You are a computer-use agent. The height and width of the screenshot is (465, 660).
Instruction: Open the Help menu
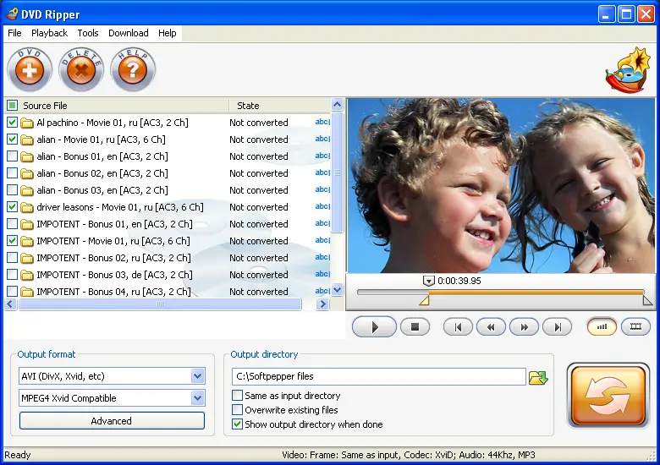pos(167,33)
